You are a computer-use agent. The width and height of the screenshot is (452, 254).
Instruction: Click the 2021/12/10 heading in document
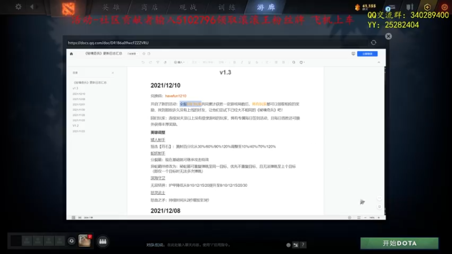coord(166,86)
